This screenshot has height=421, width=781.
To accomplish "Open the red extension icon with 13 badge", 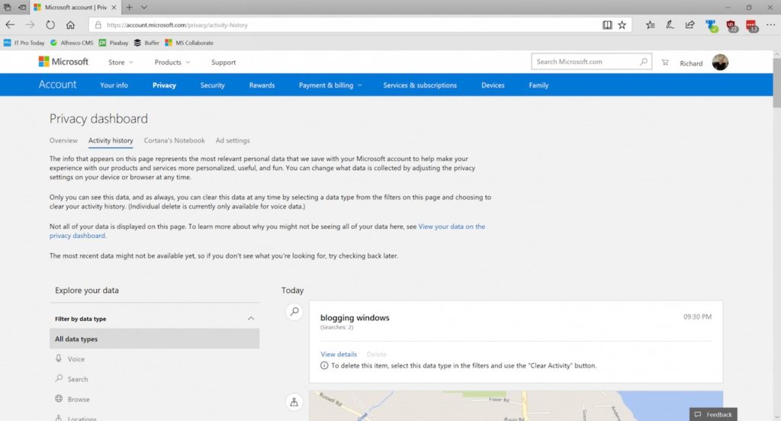I will point(751,26).
